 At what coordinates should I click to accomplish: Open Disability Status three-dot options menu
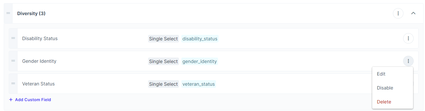(408, 38)
